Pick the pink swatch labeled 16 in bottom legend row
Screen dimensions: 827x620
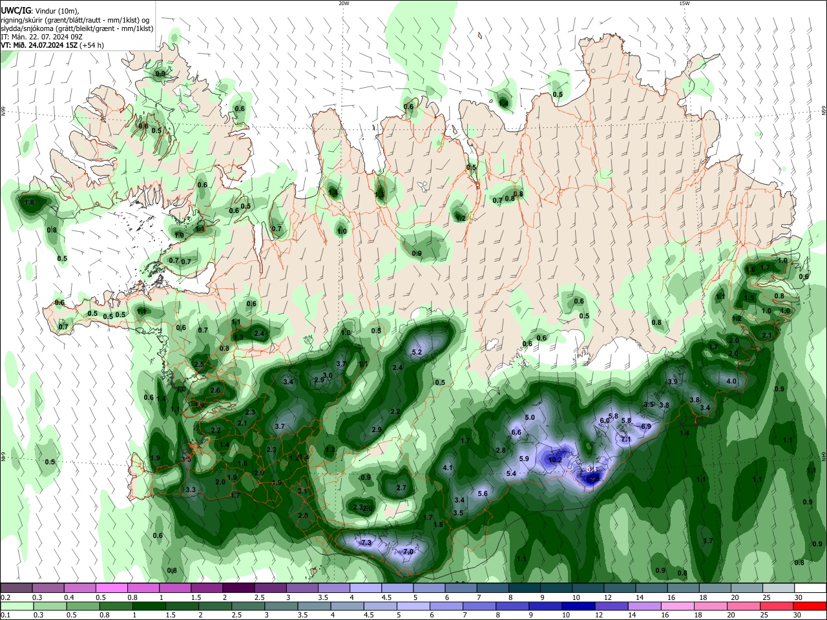(677, 606)
